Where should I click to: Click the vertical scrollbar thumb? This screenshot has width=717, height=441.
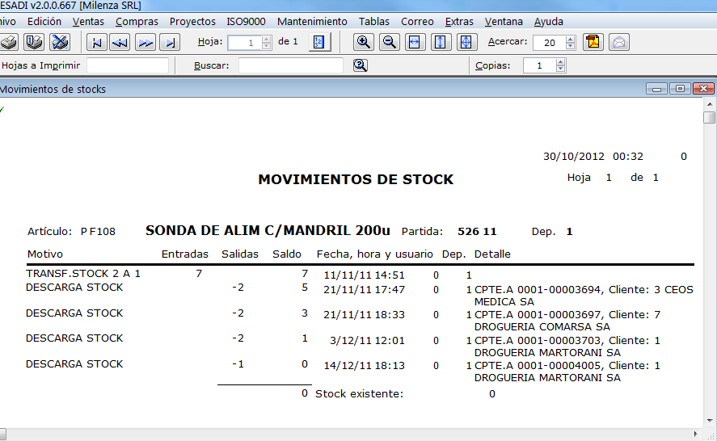click(710, 117)
